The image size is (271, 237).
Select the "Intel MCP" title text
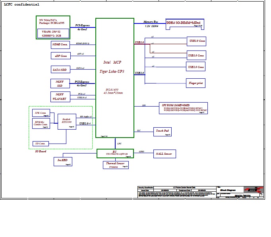[x=112, y=62]
